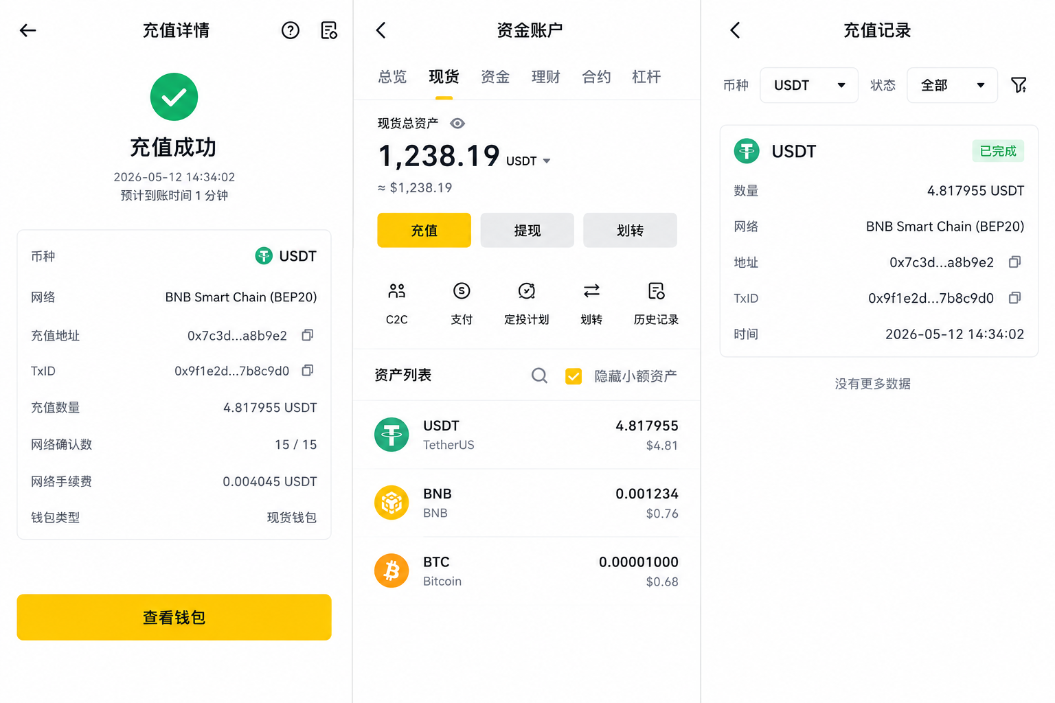1055x703 pixels.
Task: Click the ≈ $1,238.19 estimate
Action: pos(415,188)
